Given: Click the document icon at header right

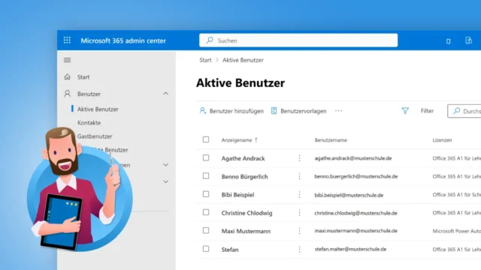Looking at the screenshot, I should click(x=468, y=40).
